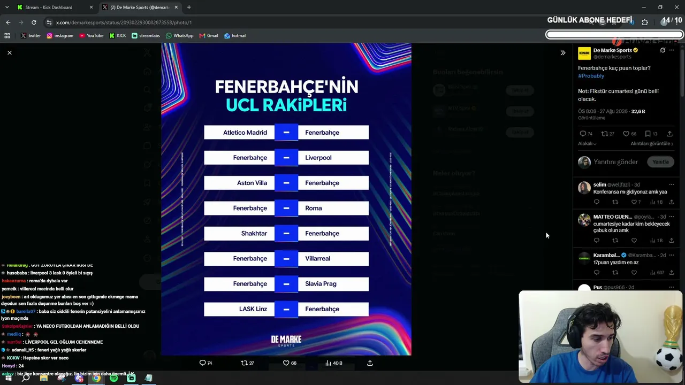The width and height of the screenshot is (685, 385).
Task: Open the Gmail bookmark
Action: click(x=209, y=36)
